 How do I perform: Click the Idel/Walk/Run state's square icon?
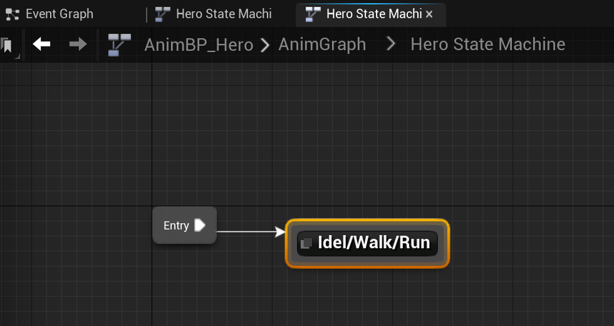point(307,243)
